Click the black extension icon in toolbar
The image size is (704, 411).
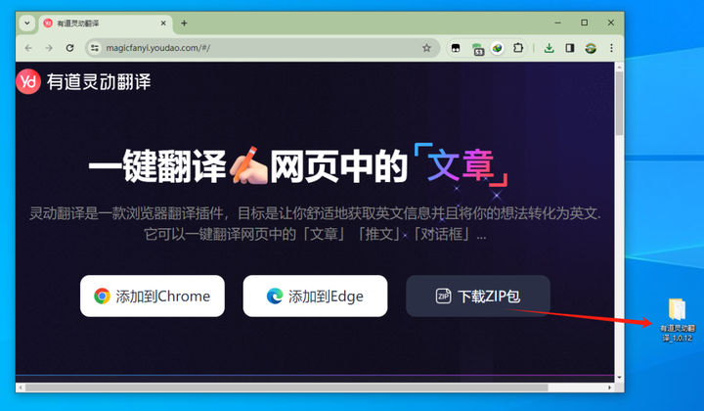[x=456, y=48]
